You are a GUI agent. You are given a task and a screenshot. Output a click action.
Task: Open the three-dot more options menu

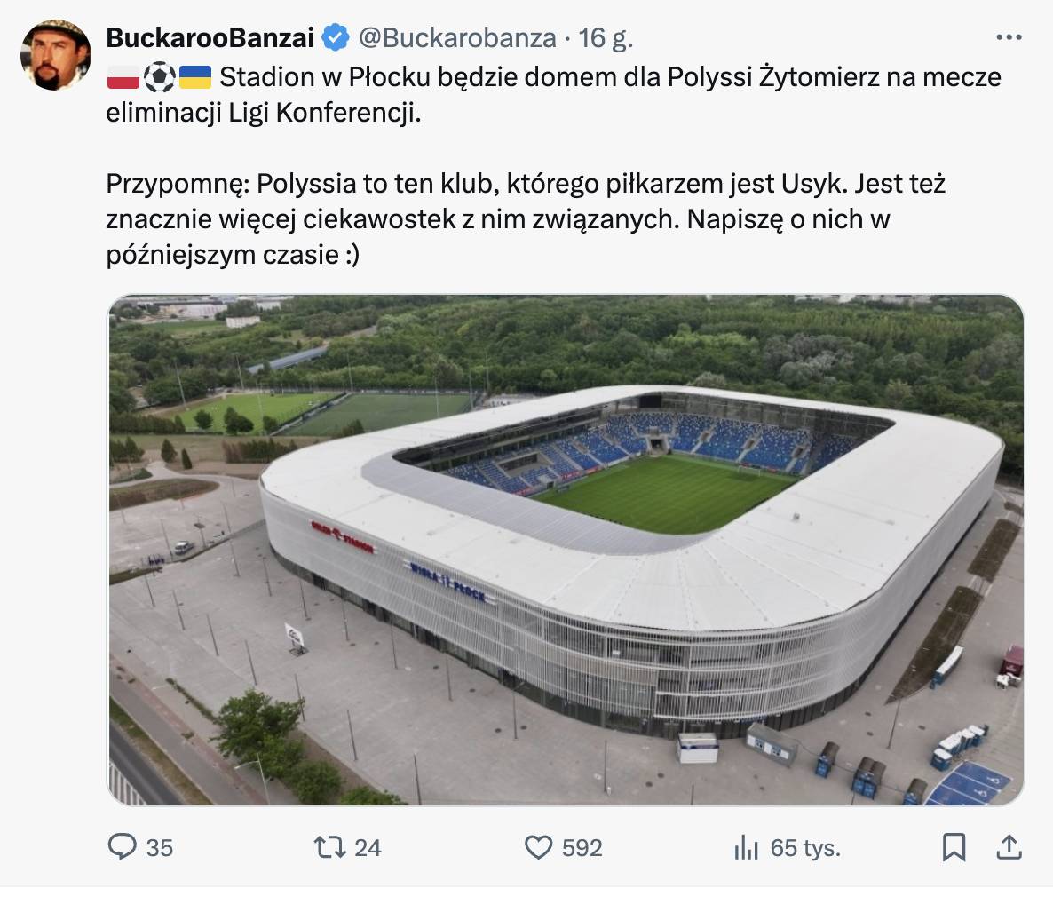tap(1009, 38)
